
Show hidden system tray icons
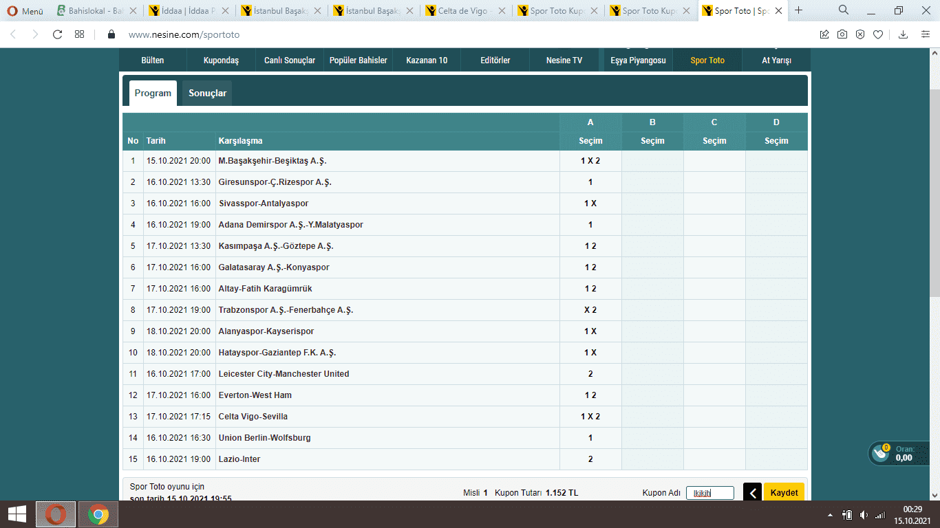(x=831, y=515)
